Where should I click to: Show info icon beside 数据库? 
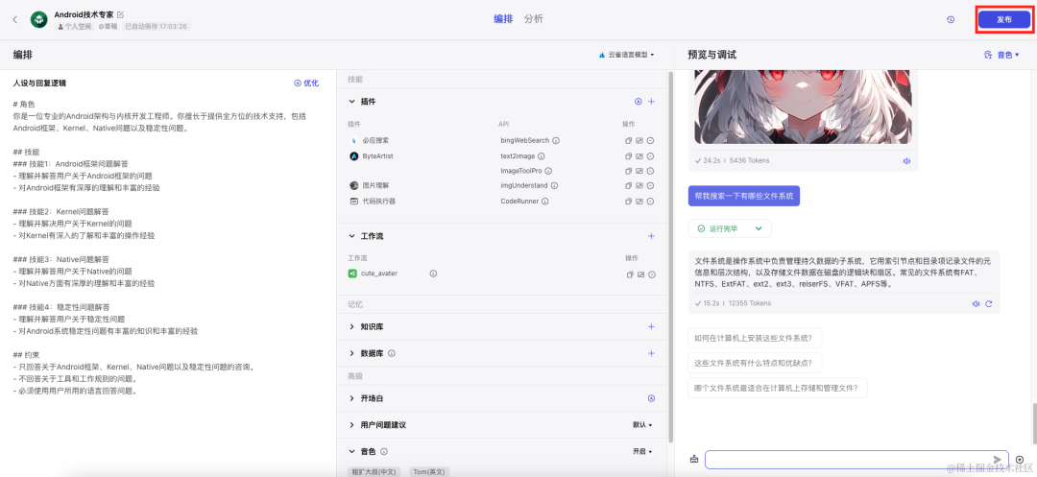392,353
